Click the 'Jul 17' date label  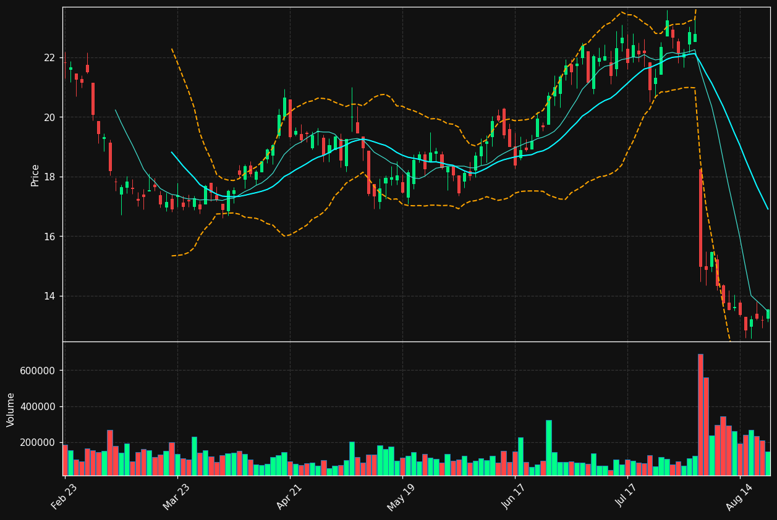pos(628,496)
